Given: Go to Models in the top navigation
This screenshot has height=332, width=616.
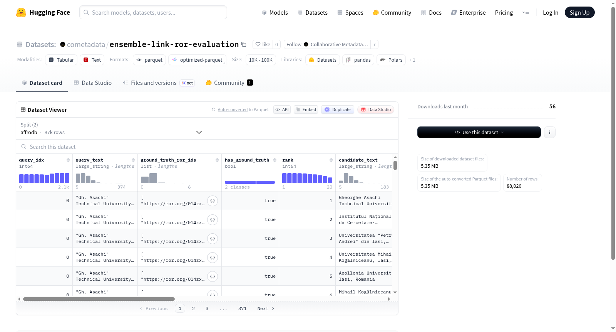Looking at the screenshot, I should [x=275, y=13].
